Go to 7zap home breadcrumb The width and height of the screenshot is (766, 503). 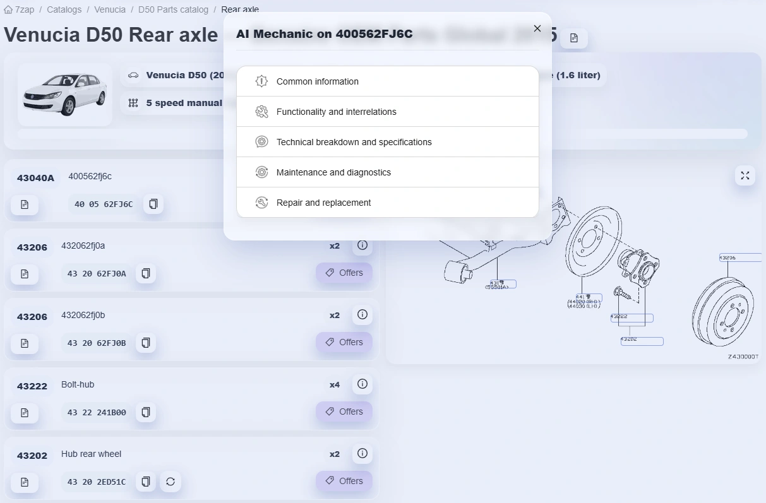19,9
